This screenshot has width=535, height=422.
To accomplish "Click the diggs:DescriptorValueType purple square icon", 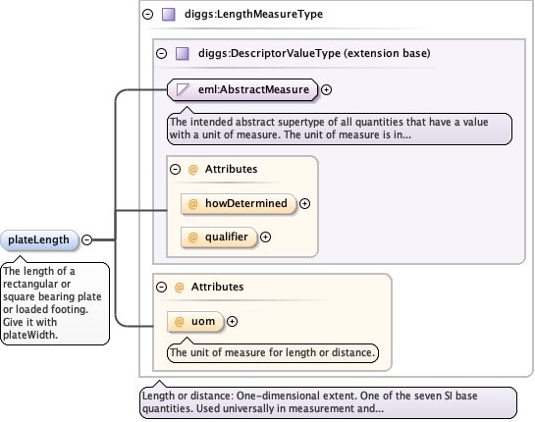I will point(183,54).
